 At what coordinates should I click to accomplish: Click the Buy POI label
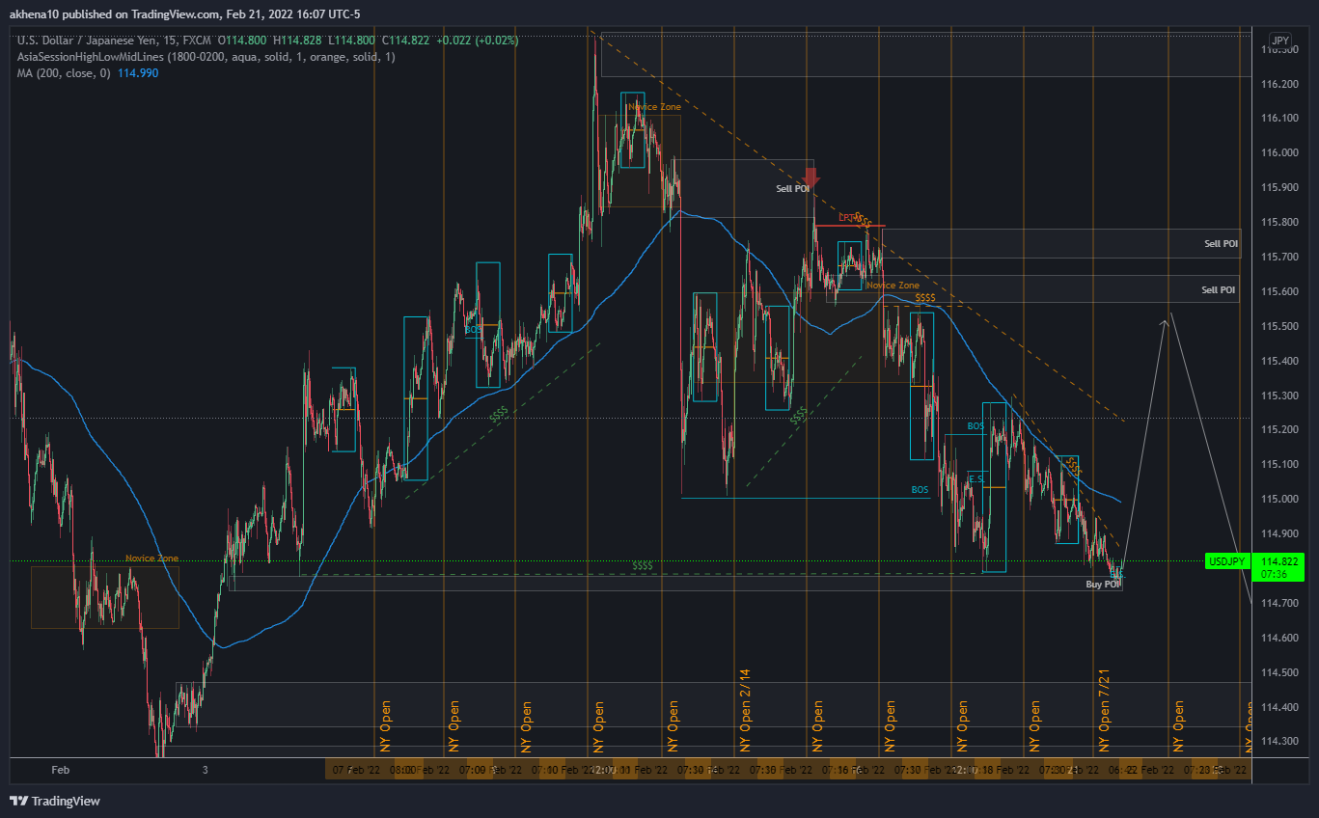point(1103,585)
